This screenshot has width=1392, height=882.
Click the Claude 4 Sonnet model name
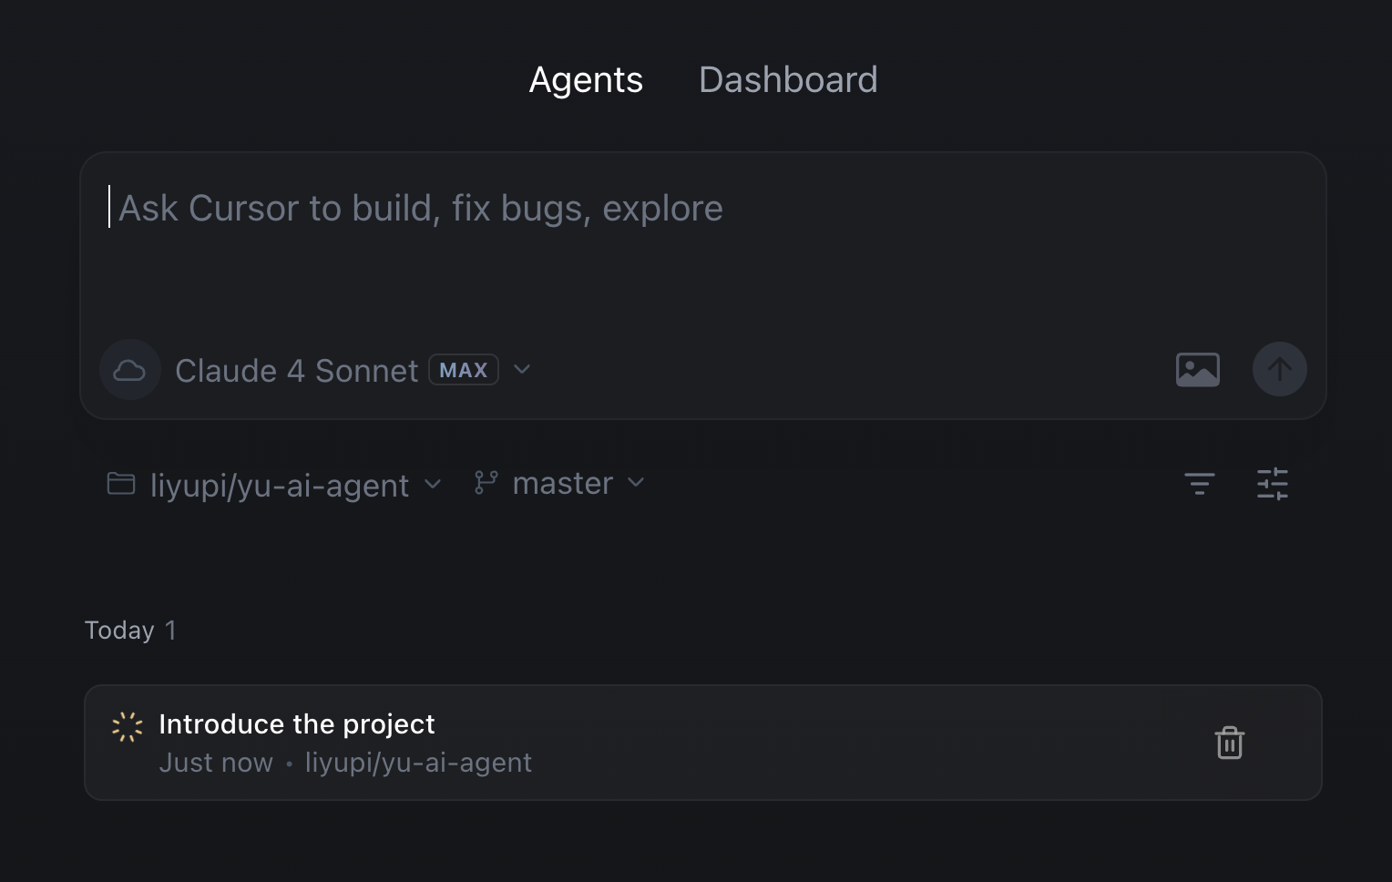tap(296, 371)
